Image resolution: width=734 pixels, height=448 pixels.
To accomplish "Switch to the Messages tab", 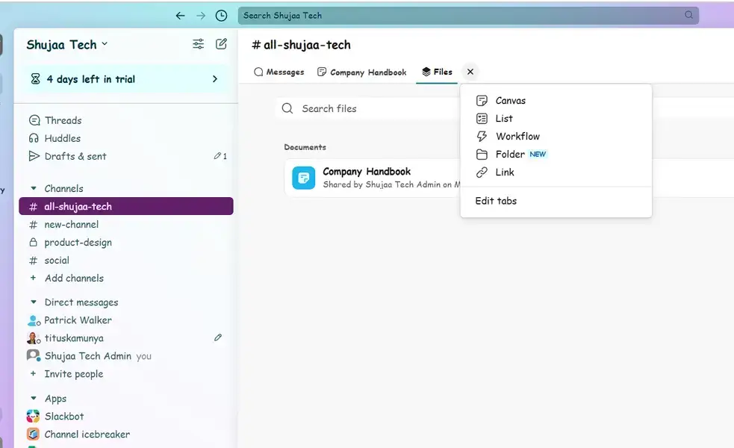I will pyautogui.click(x=279, y=72).
